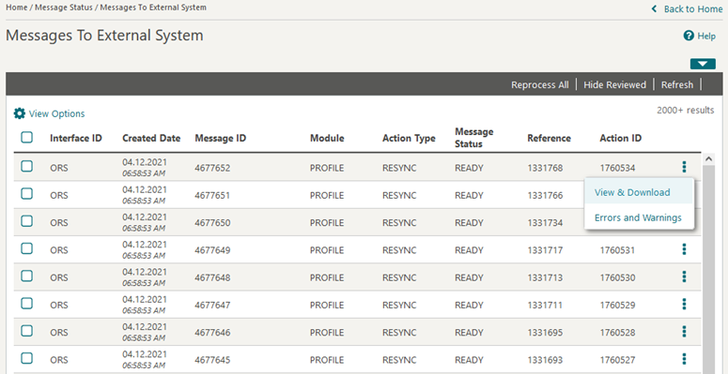This screenshot has width=728, height=374.
Task: Open the Help link
Action: [706, 36]
